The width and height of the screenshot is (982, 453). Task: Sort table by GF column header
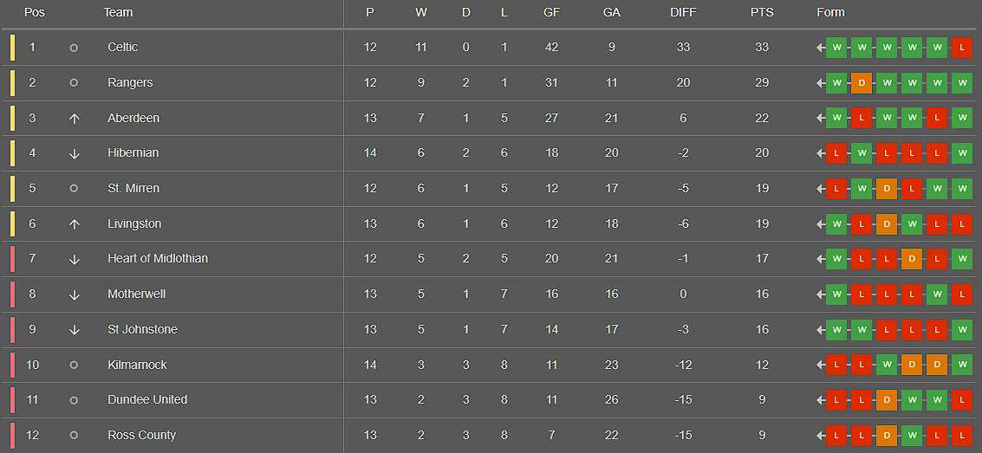[x=552, y=12]
